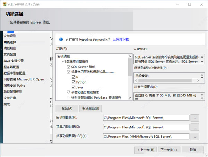
Task: Click the prerequisites list scroll up arrow
Action: coord(202,75)
